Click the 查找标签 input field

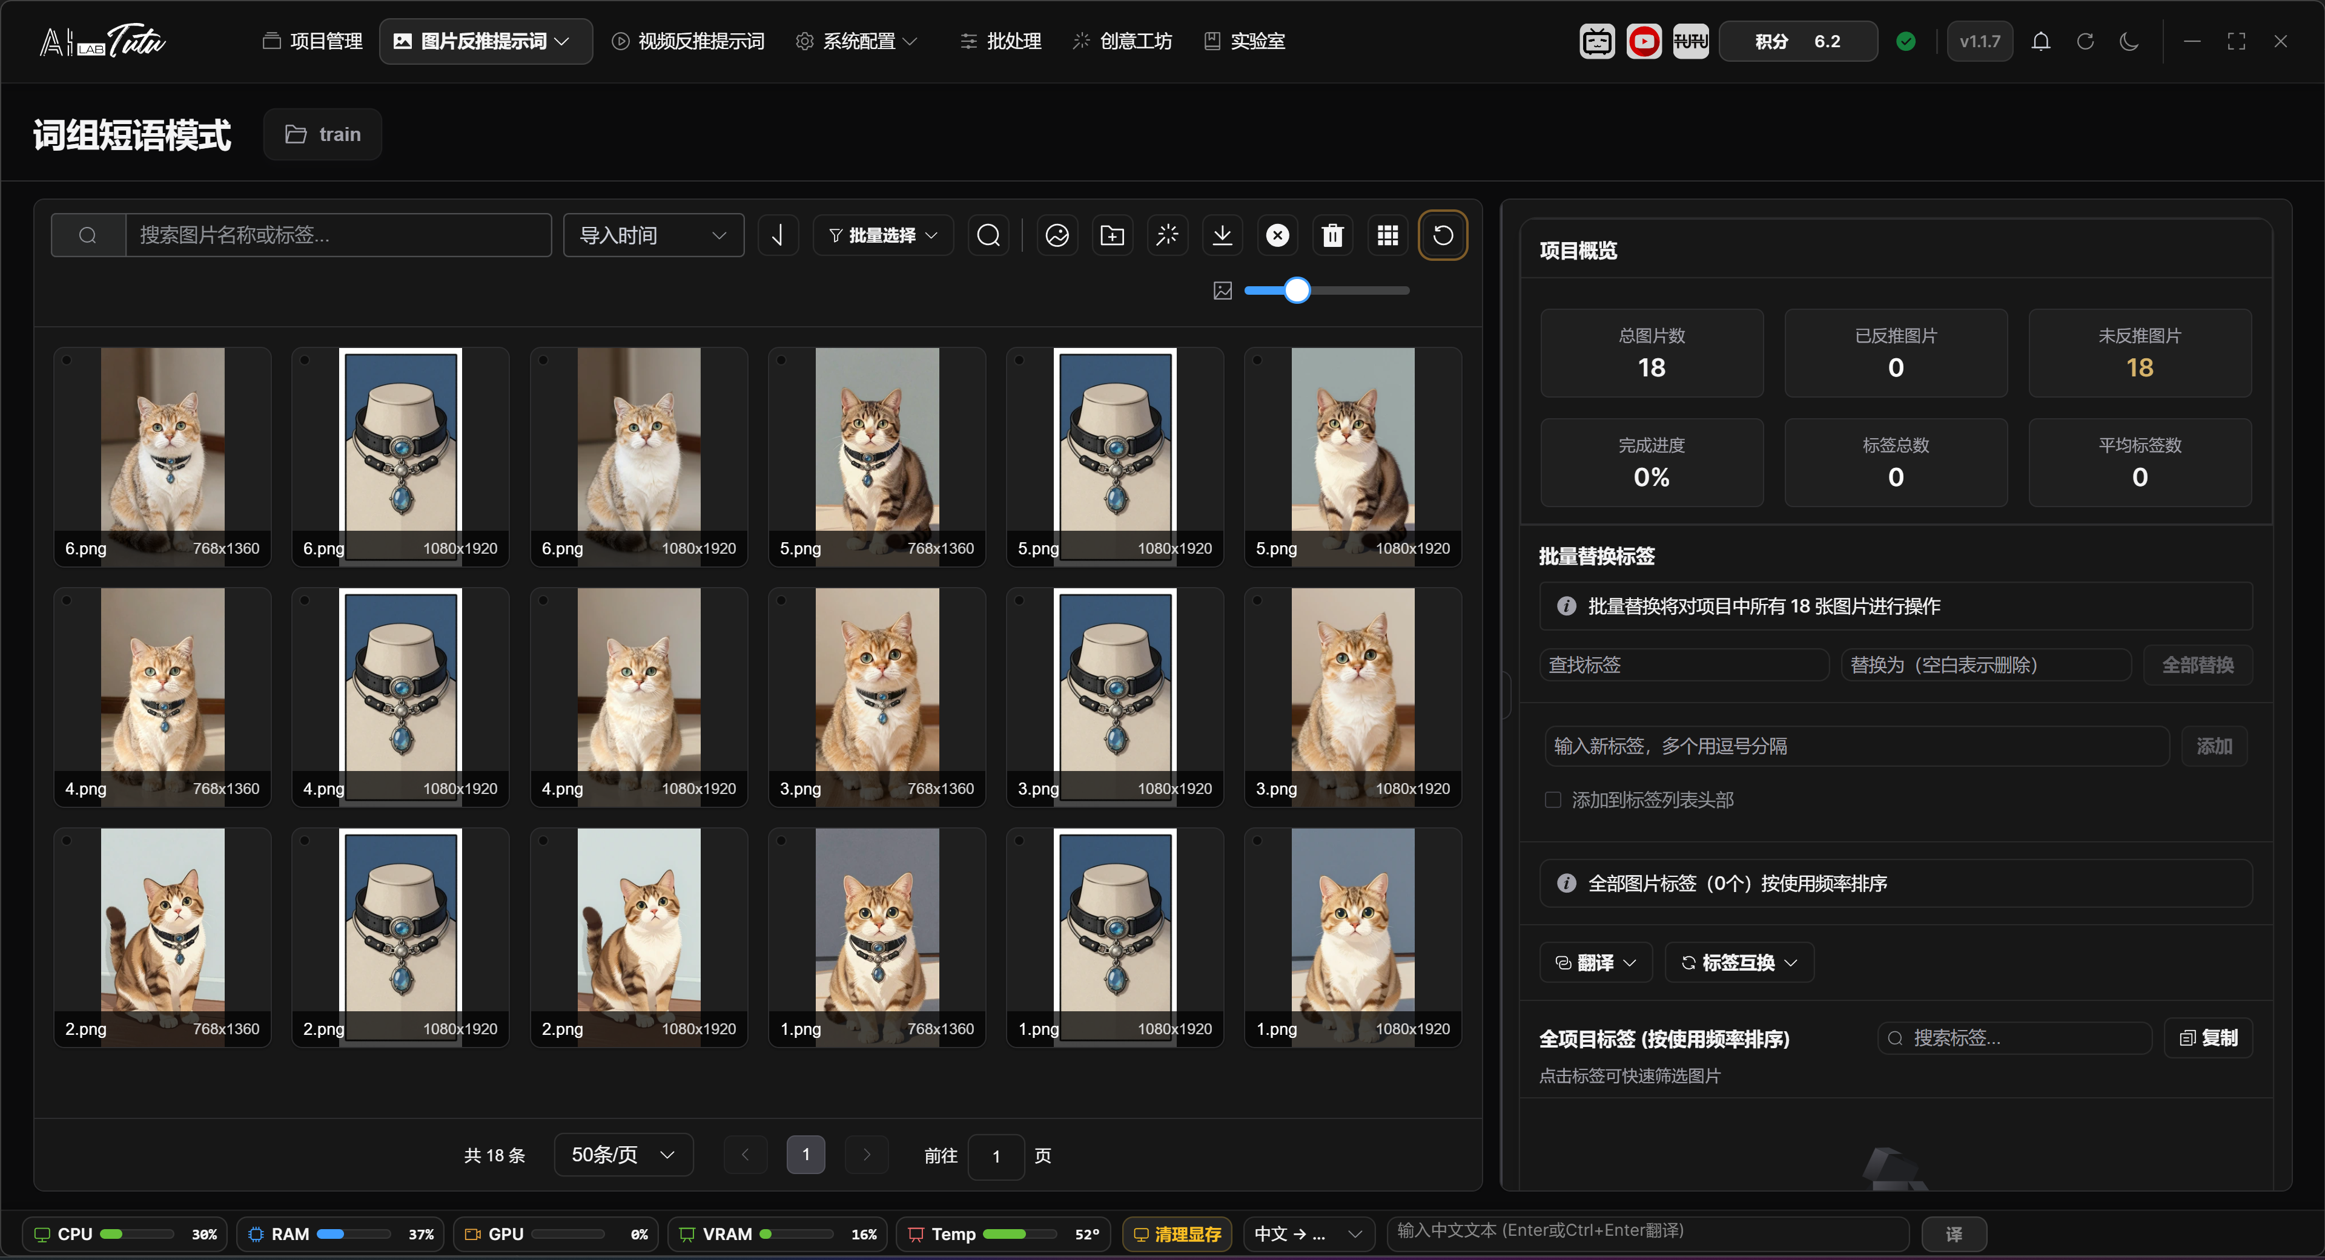(1684, 666)
